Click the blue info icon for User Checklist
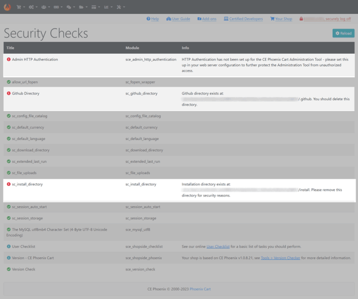The width and height of the screenshot is (358, 299). 8,247
